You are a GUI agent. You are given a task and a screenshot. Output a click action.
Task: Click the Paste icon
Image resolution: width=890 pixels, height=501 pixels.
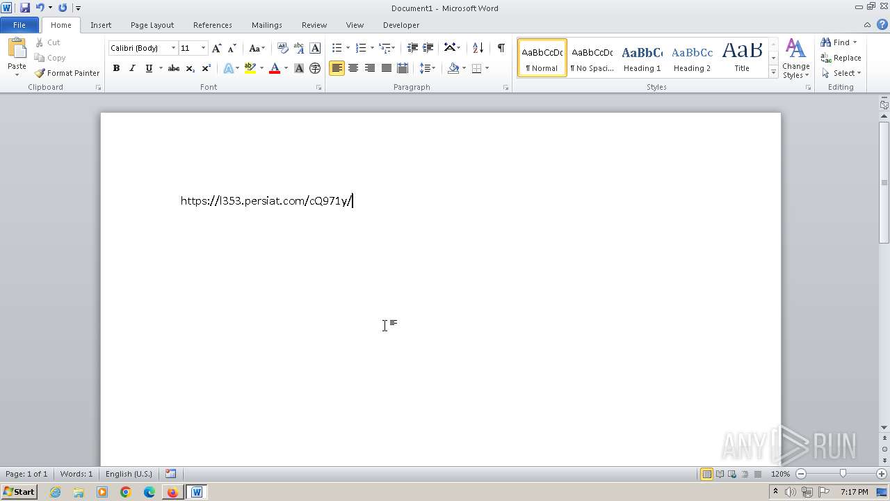[x=17, y=50]
